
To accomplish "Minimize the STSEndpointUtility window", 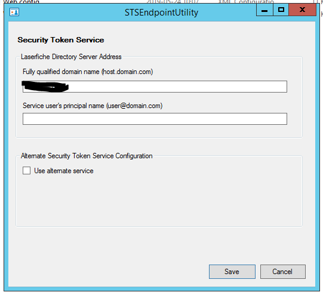I will point(264,10).
